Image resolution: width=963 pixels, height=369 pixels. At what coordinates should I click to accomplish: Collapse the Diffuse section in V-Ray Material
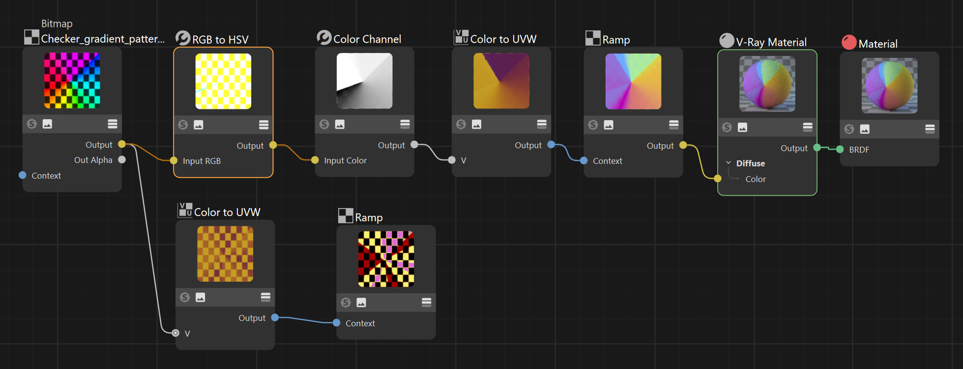[x=729, y=163]
